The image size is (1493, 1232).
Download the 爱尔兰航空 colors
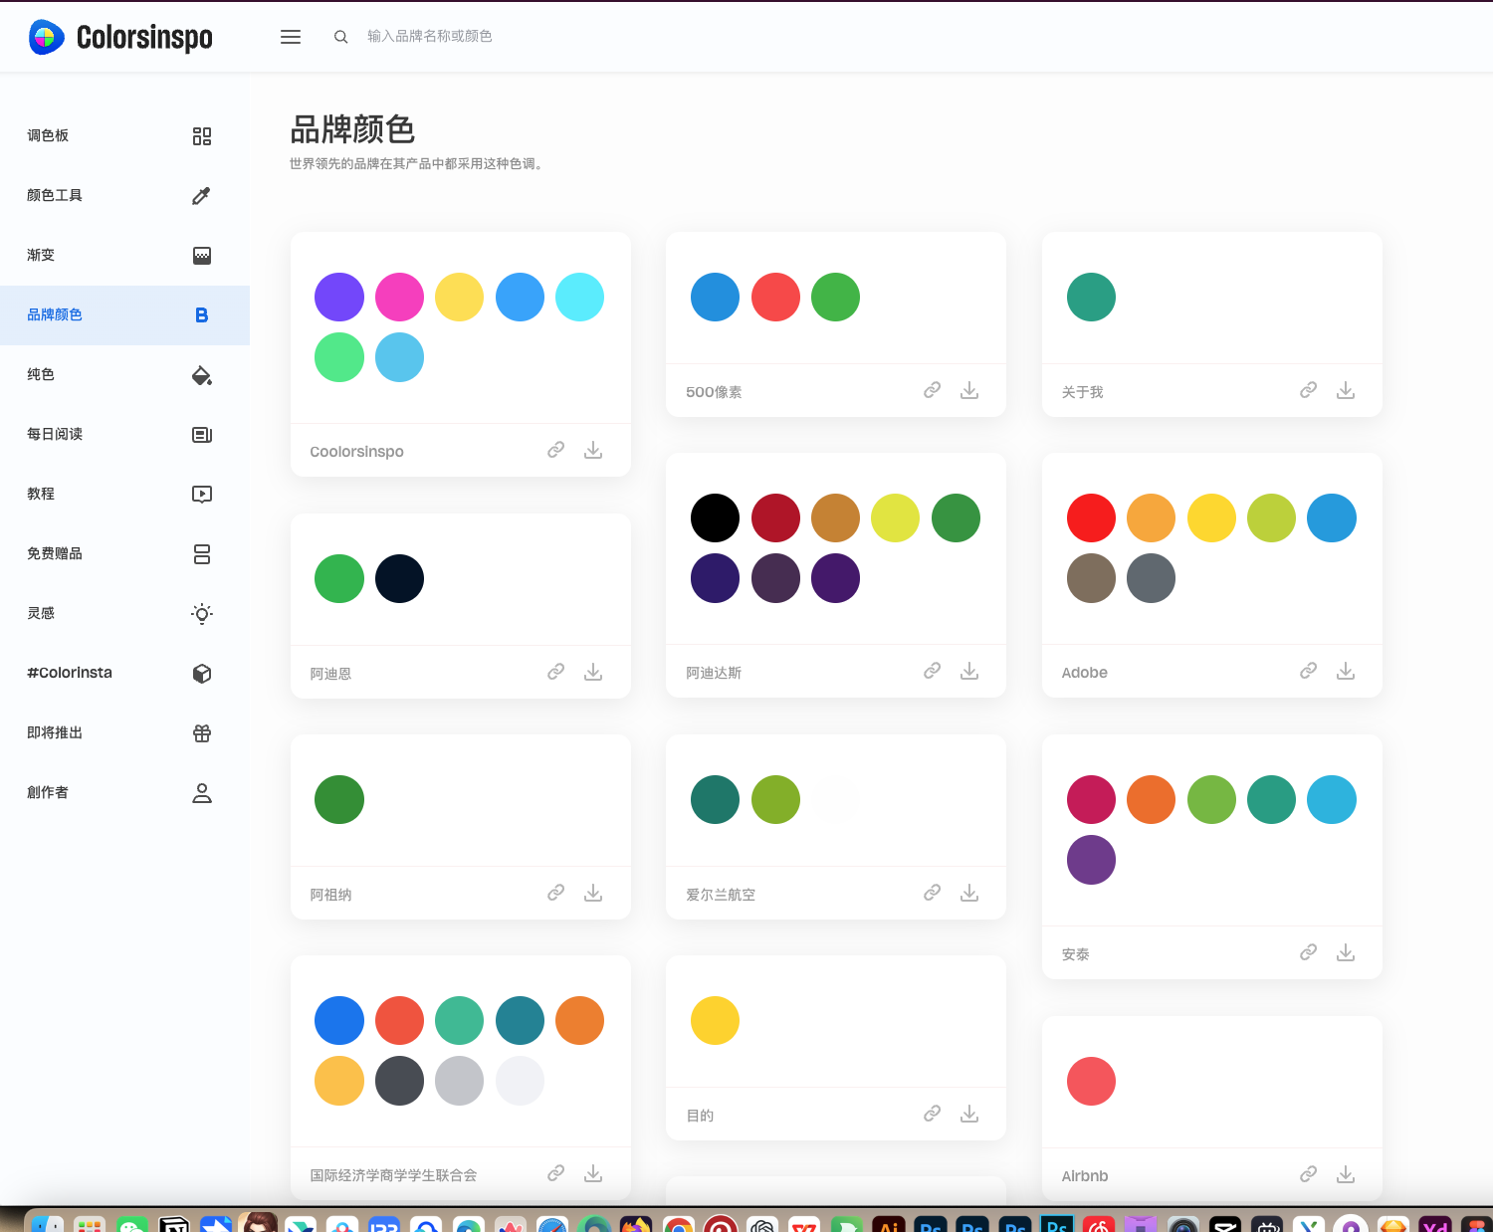click(969, 893)
